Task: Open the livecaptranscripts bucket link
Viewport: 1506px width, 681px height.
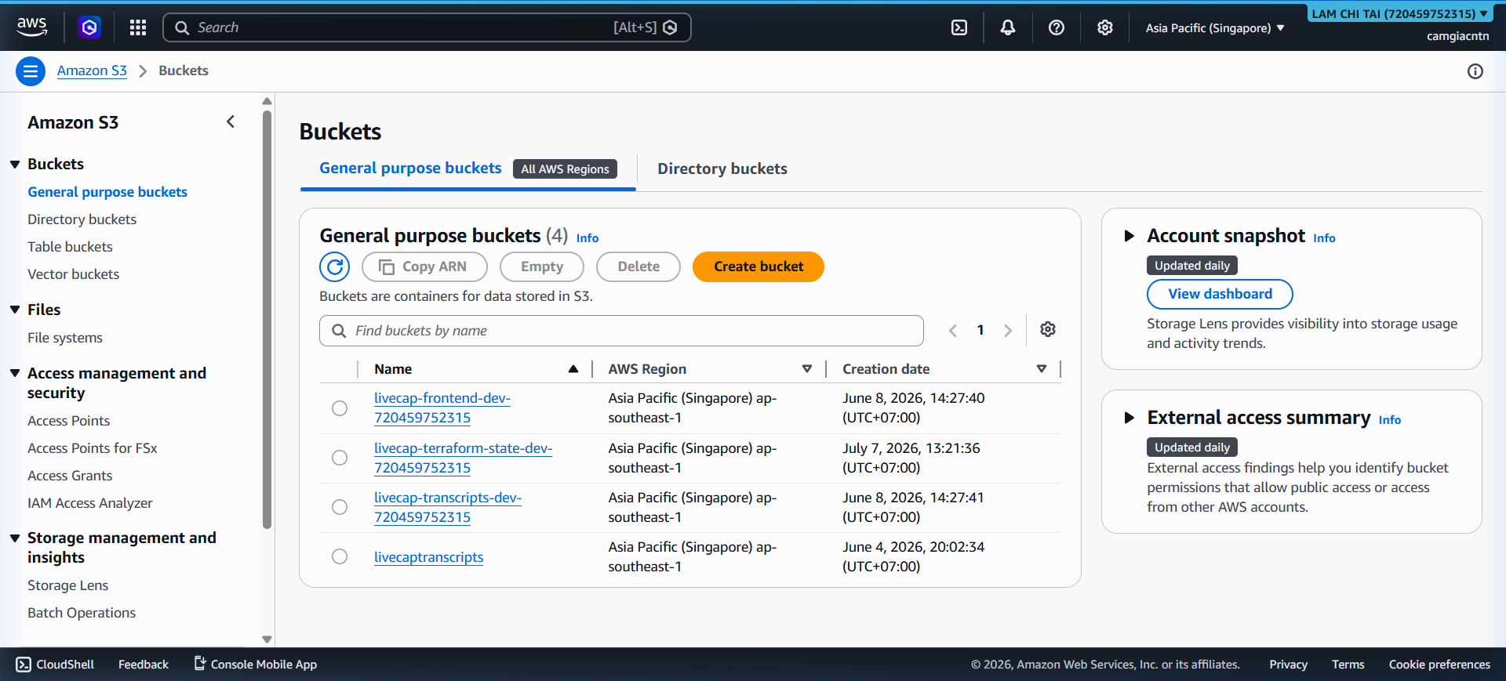Action: point(428,557)
